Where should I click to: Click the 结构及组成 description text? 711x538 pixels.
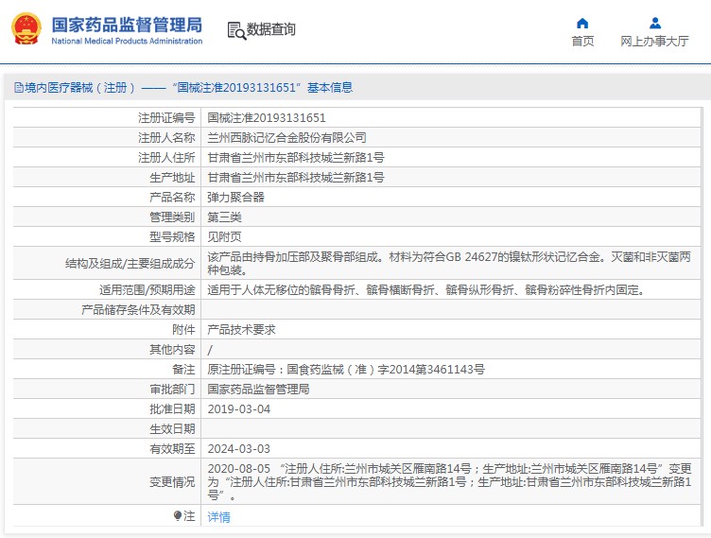[449, 263]
